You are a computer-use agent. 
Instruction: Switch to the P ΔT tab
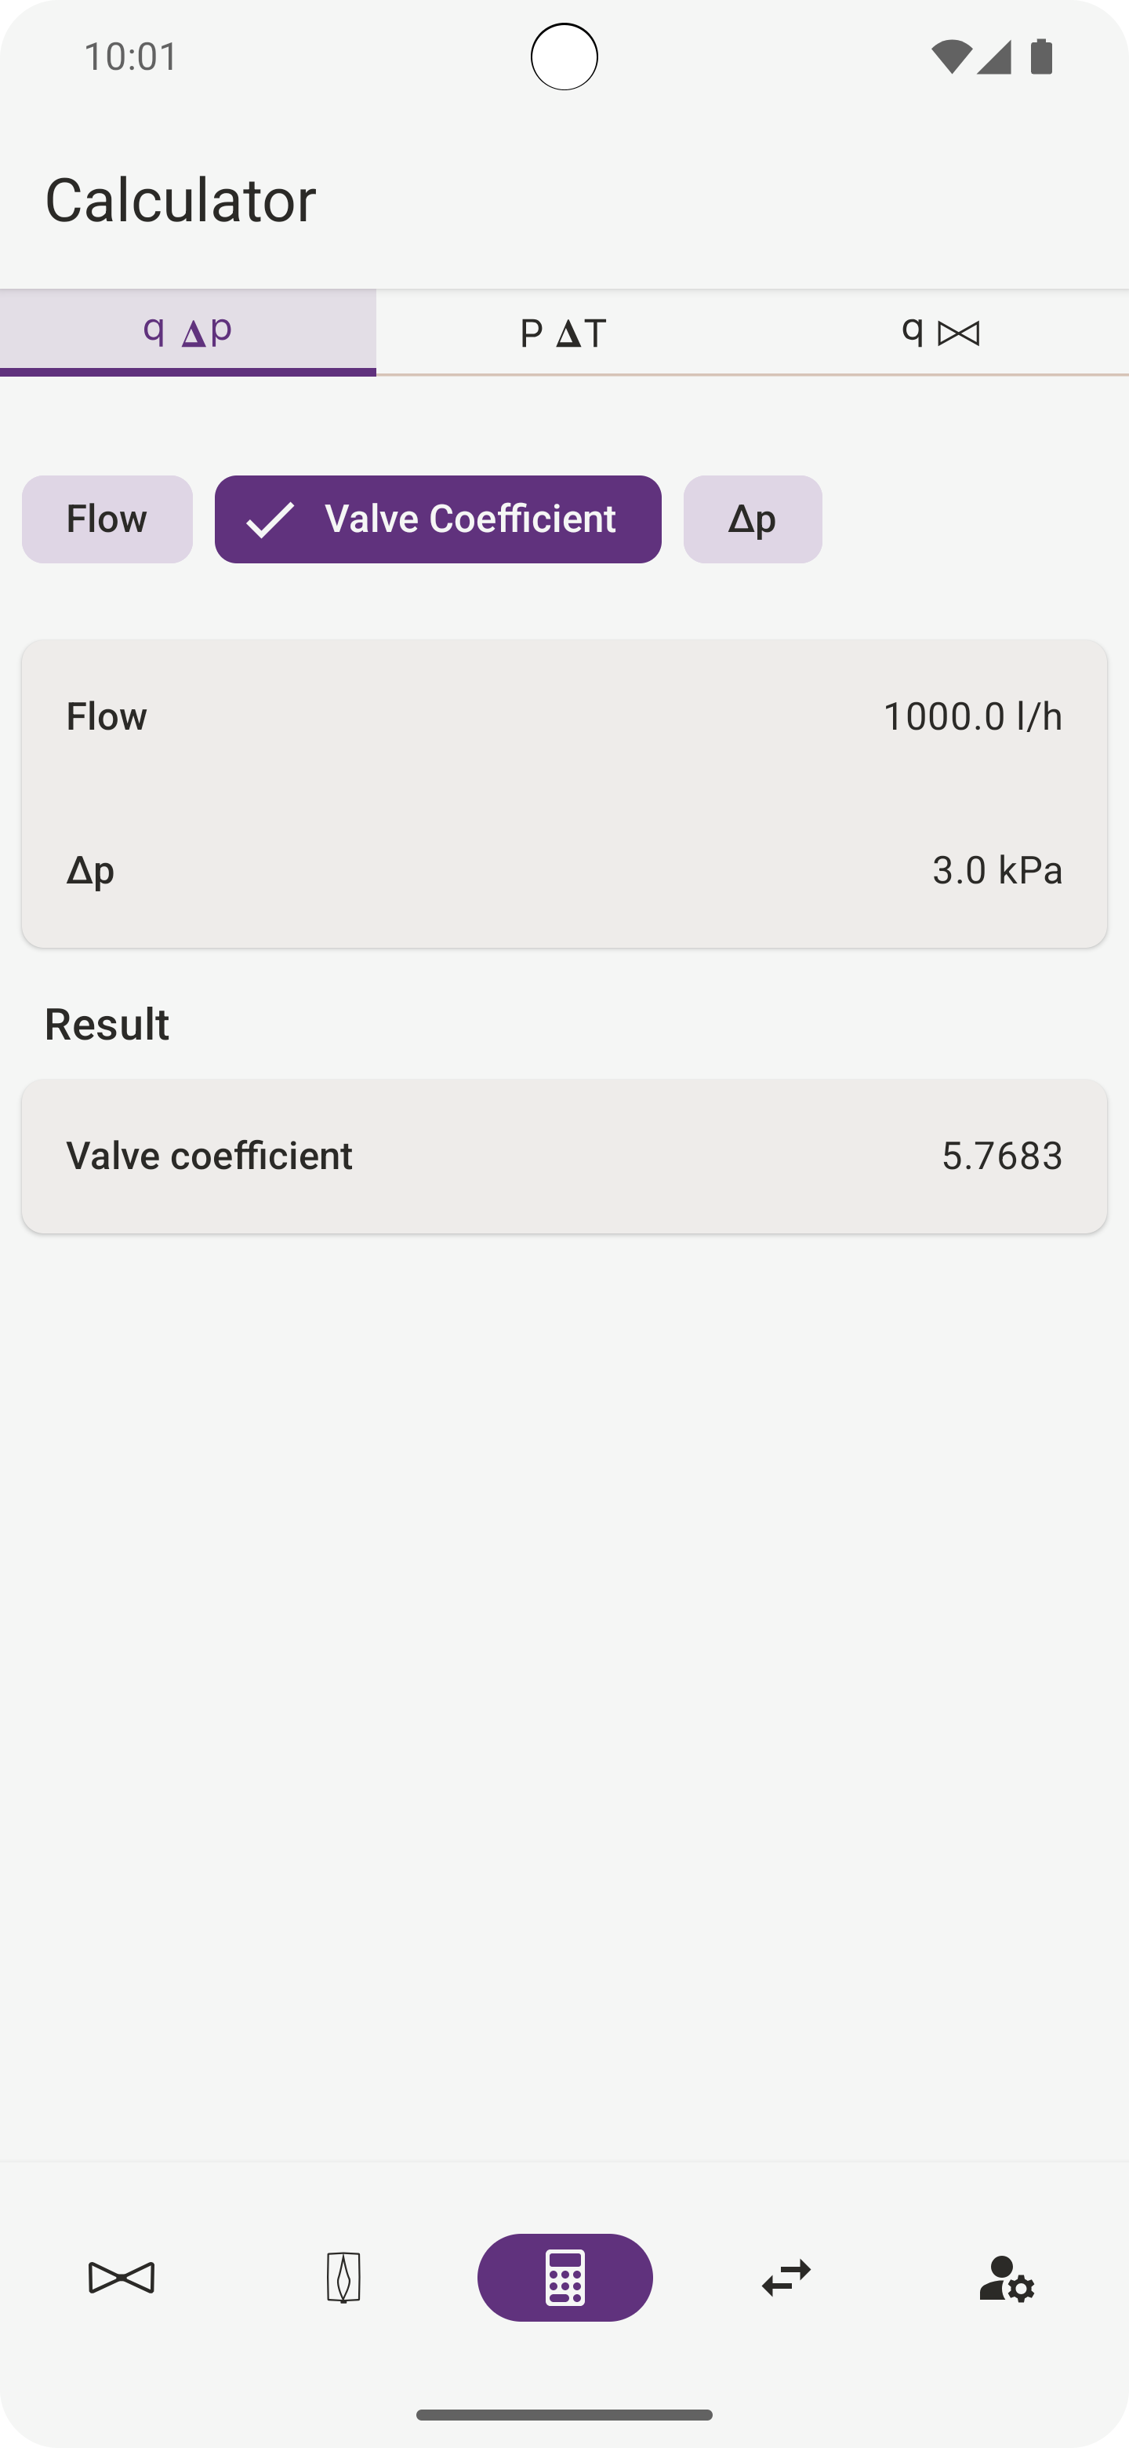563,333
